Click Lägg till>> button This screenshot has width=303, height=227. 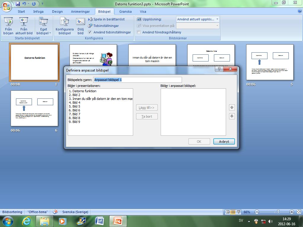(147, 108)
